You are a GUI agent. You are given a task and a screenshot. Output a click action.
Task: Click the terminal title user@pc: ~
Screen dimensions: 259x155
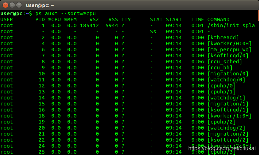tap(40, 5)
